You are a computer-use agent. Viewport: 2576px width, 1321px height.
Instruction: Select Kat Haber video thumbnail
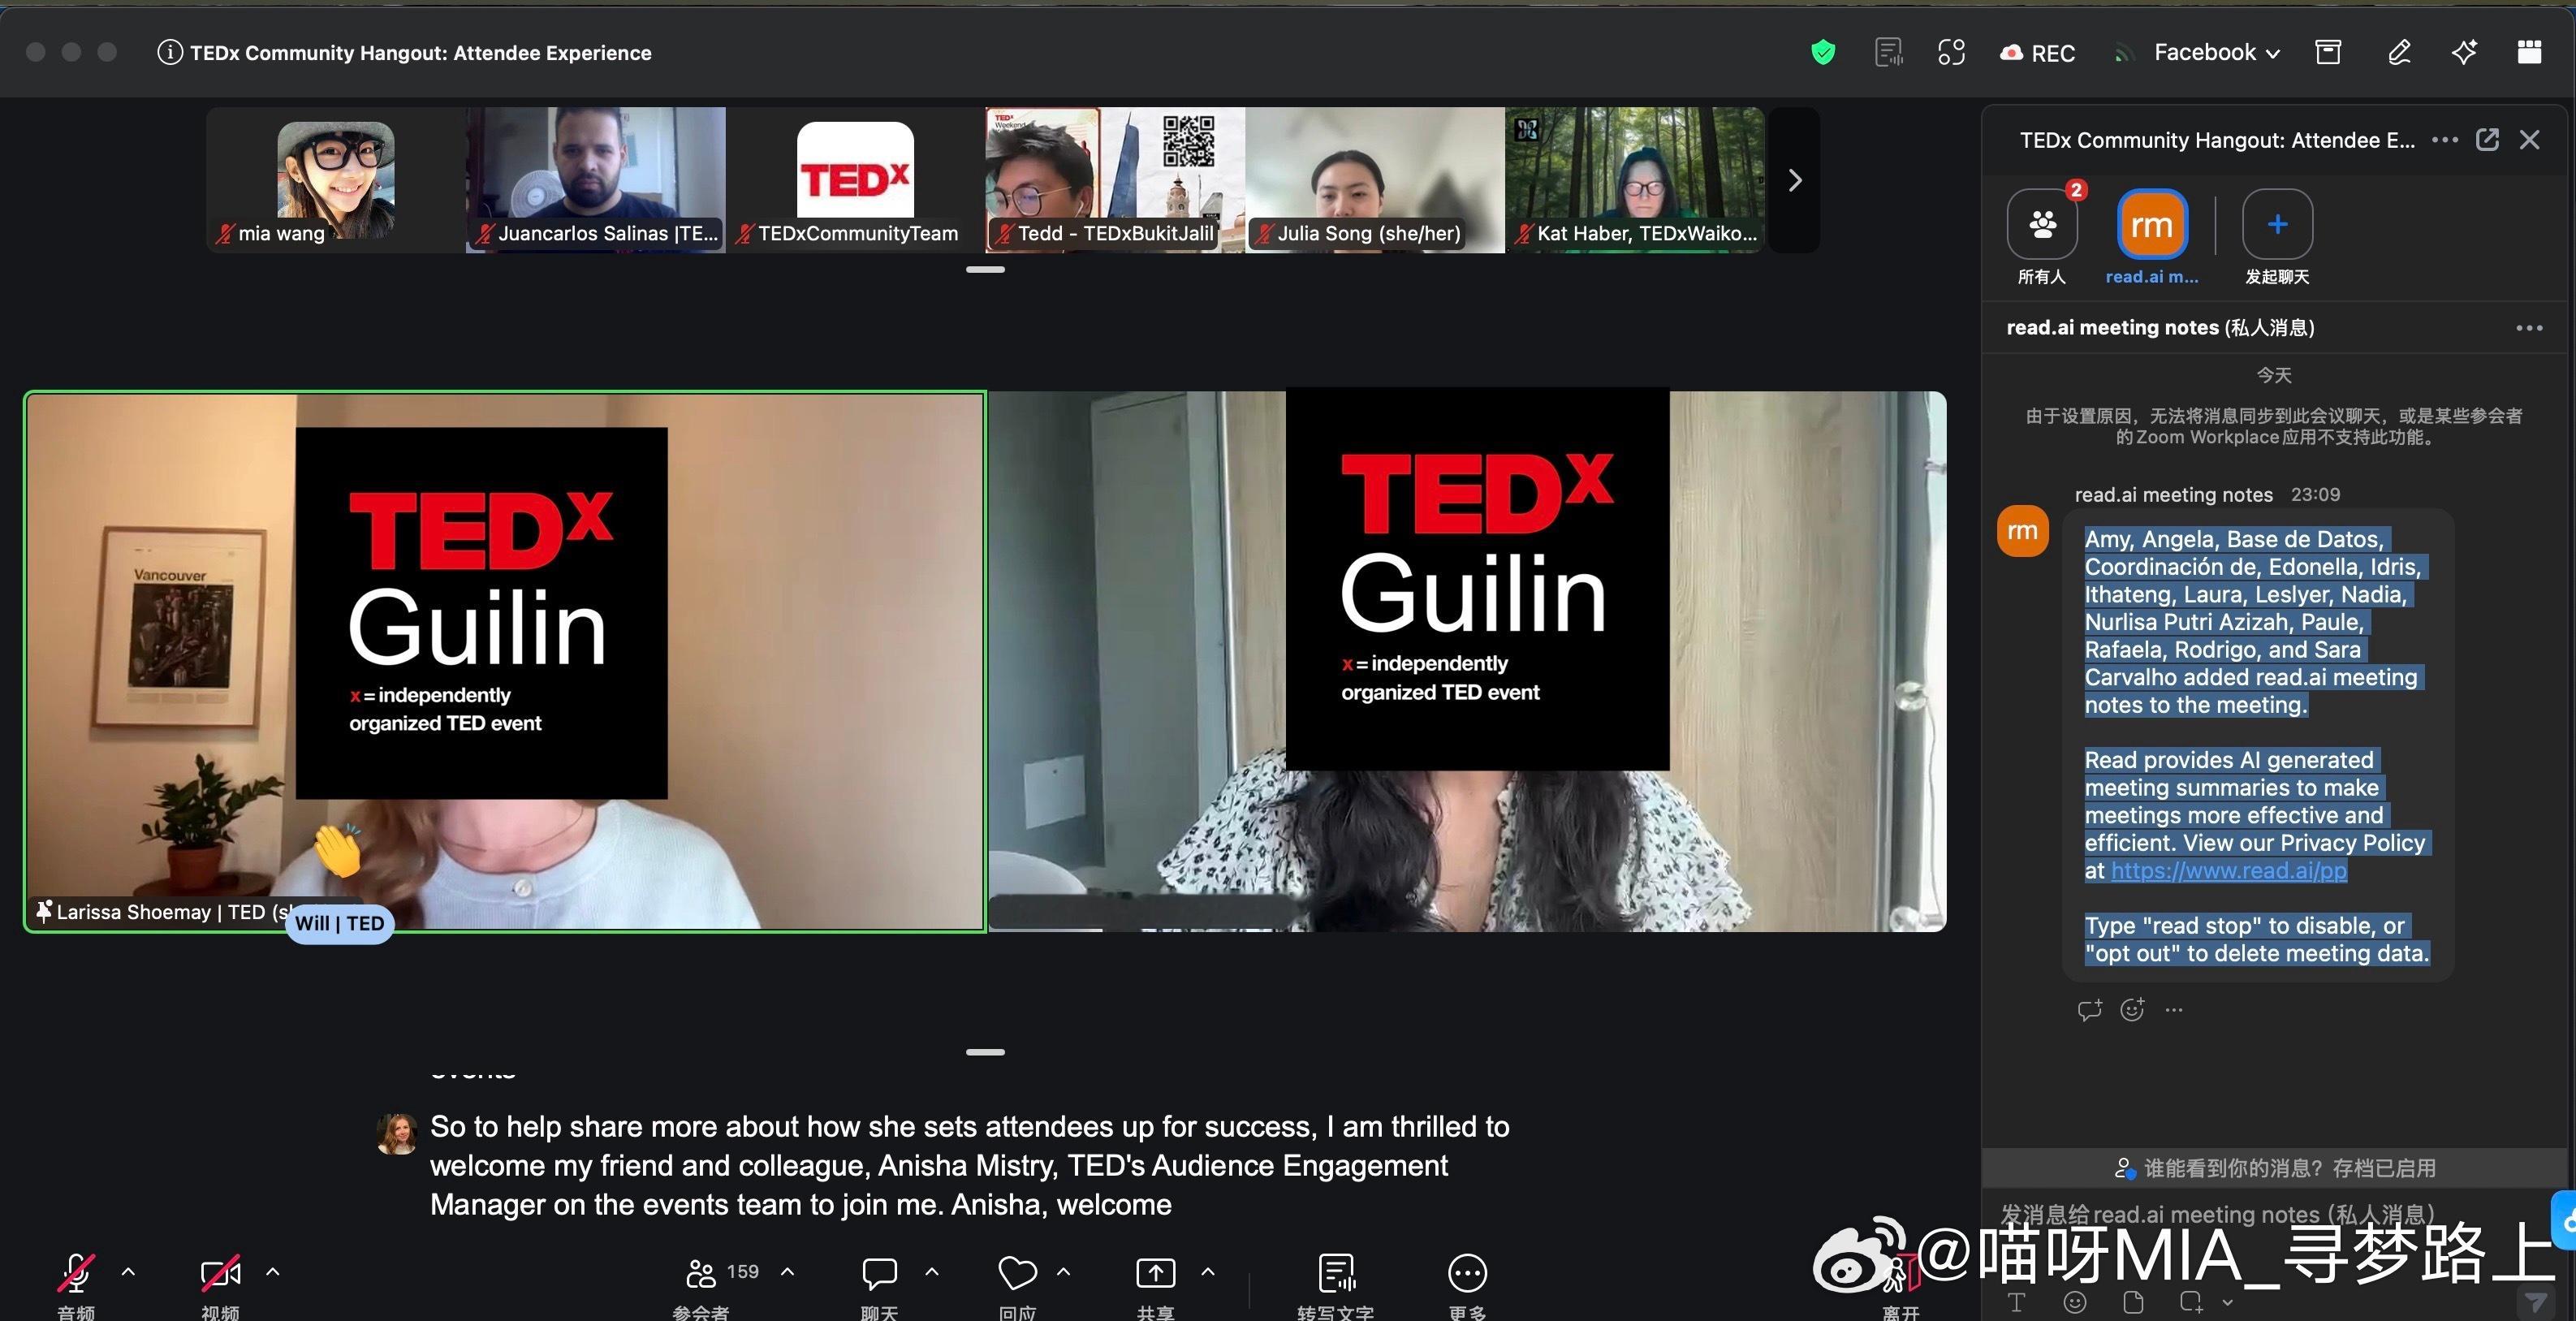coord(1635,180)
